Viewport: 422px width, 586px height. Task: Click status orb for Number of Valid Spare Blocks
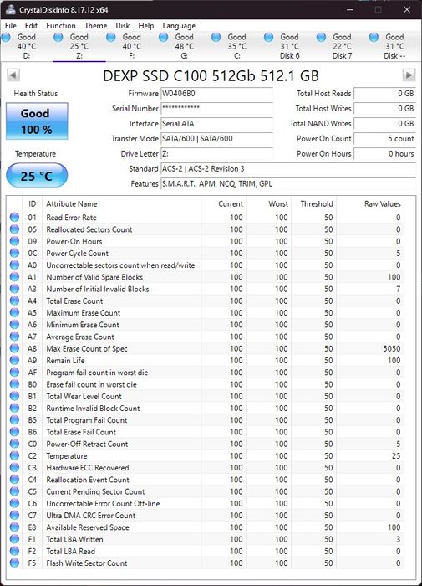coord(14,277)
